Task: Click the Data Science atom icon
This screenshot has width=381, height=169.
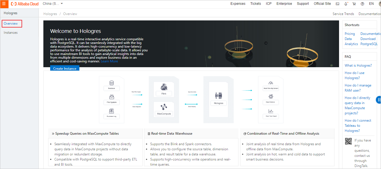Action: (271, 97)
